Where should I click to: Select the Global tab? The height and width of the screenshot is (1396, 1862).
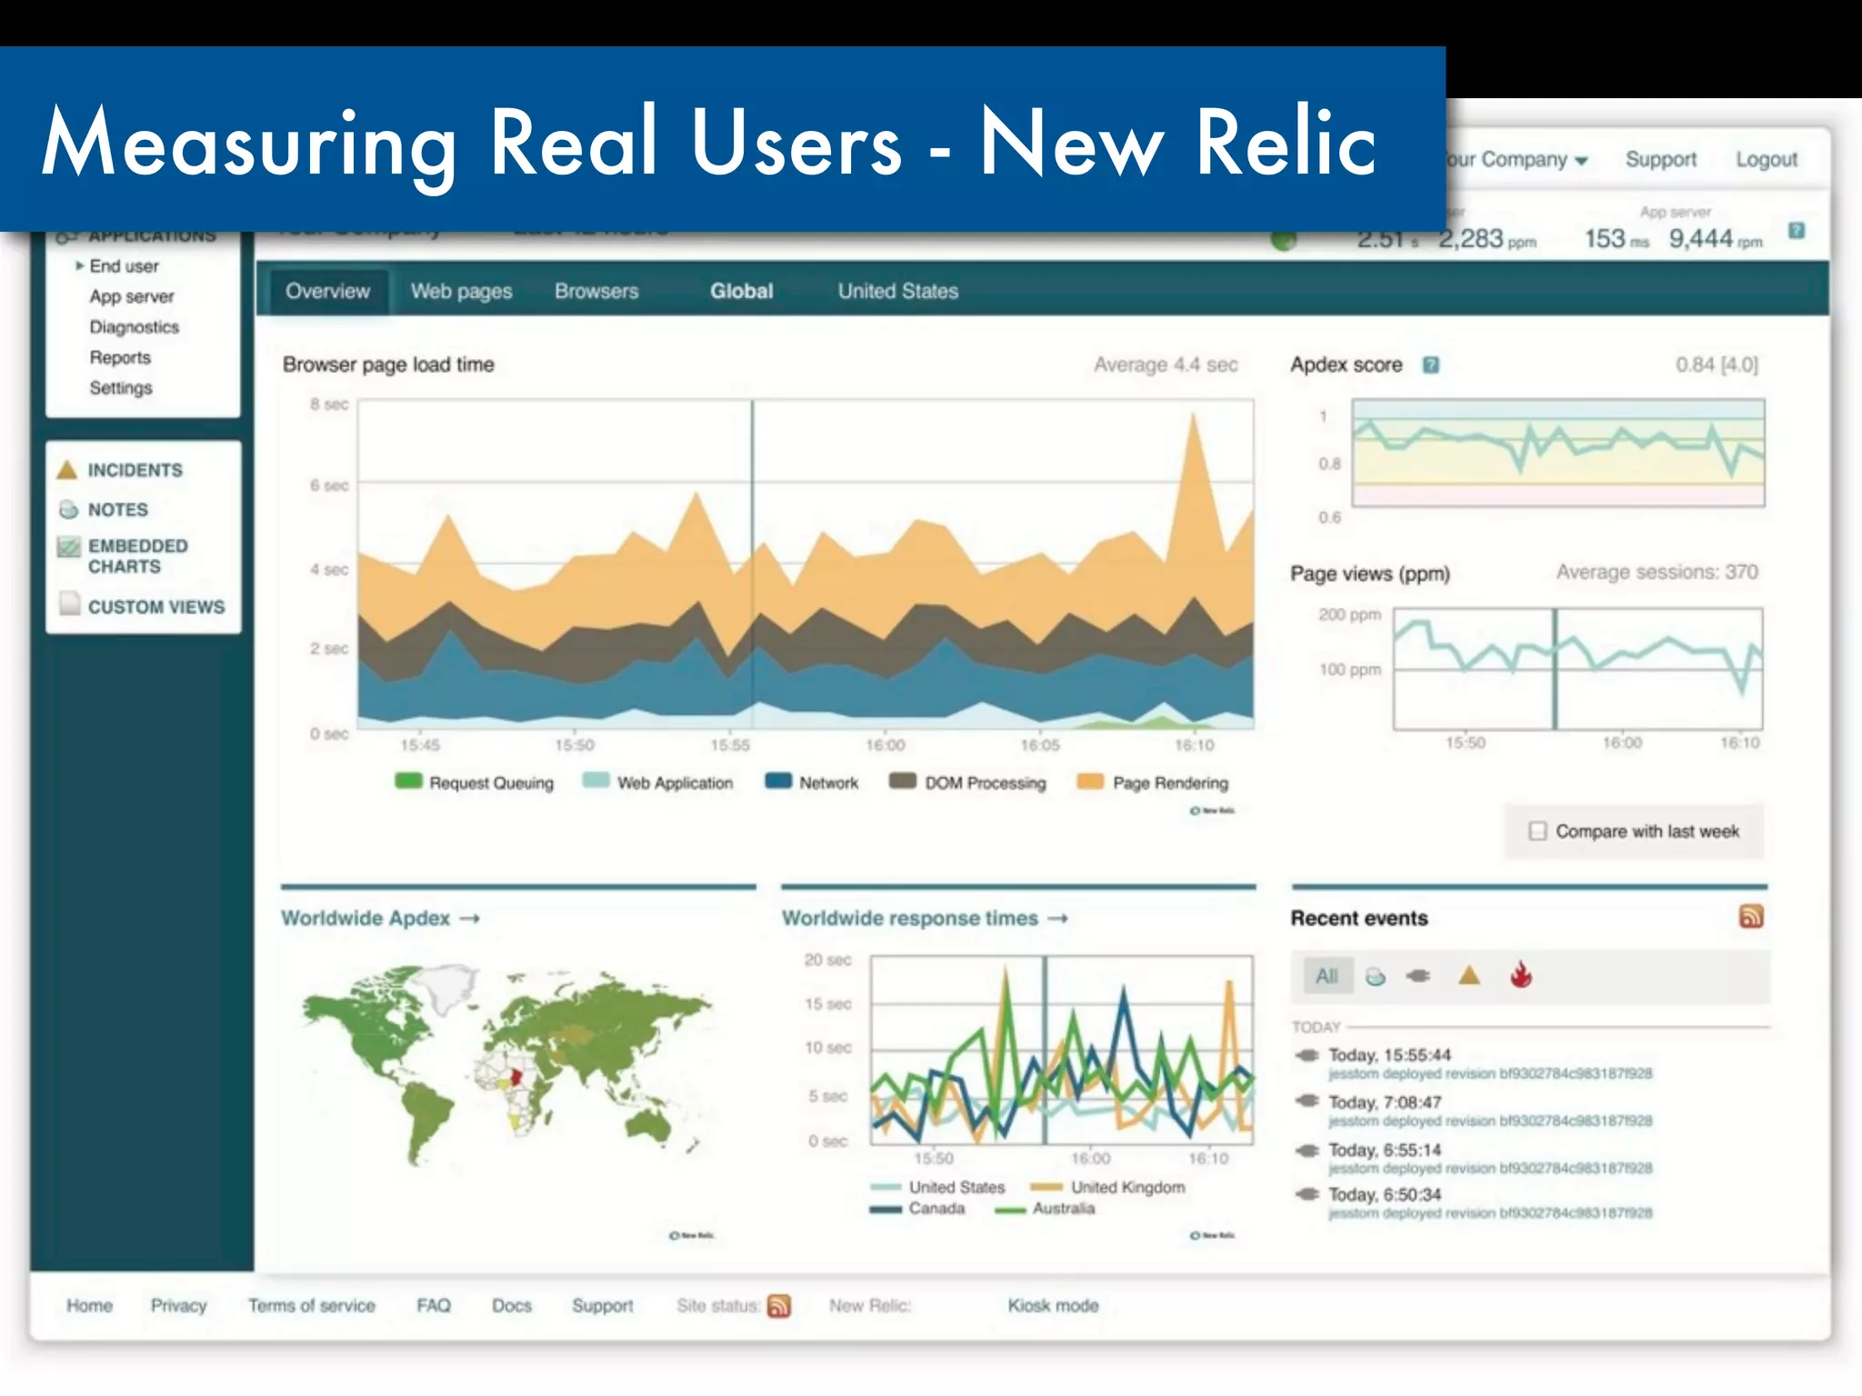[x=742, y=291]
